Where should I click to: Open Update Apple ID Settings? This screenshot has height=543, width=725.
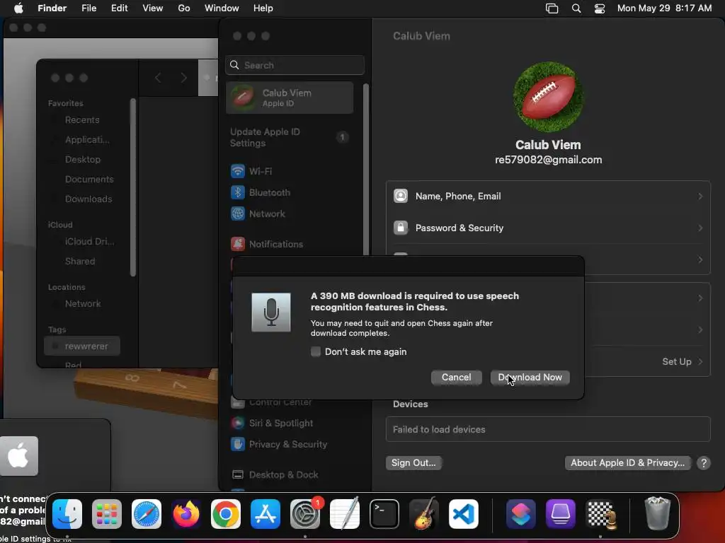(x=290, y=137)
